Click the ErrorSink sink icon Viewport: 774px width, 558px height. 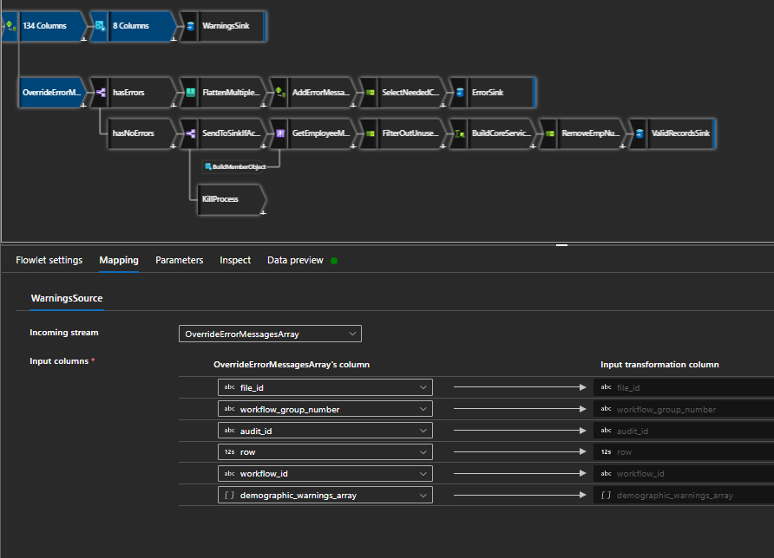460,92
